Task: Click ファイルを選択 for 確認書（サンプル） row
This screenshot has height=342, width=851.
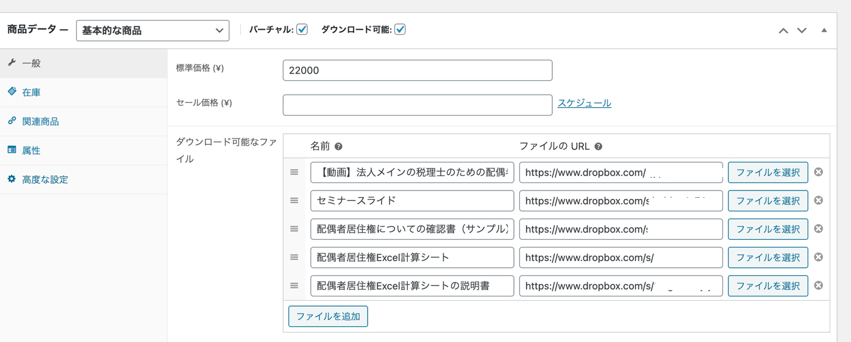Action: click(768, 229)
